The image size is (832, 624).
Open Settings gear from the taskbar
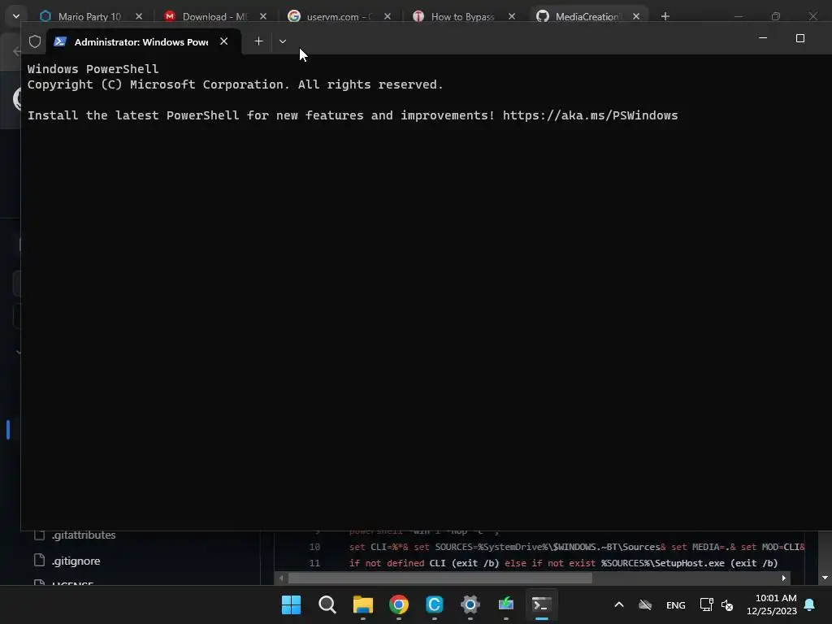pyautogui.click(x=470, y=604)
